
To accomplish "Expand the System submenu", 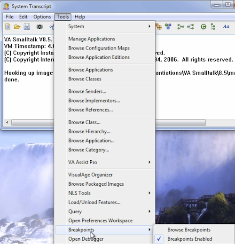I will (104, 26).
